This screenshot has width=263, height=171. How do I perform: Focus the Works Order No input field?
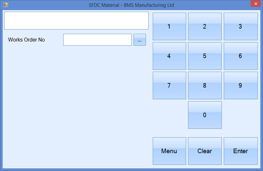click(x=97, y=40)
